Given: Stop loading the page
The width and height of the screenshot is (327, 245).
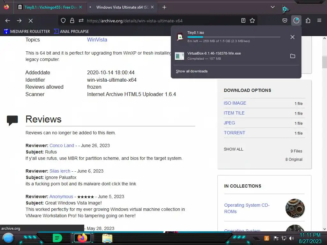Looking at the screenshot, I should click(31, 21).
